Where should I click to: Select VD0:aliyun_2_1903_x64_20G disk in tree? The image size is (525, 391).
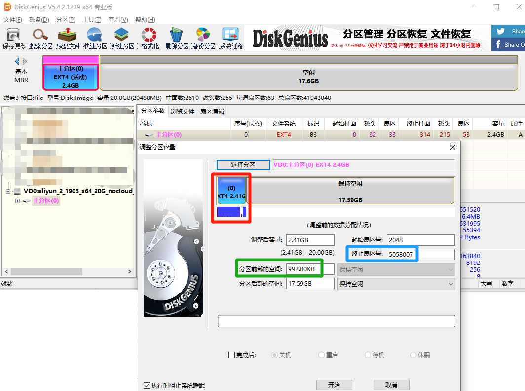[78, 191]
